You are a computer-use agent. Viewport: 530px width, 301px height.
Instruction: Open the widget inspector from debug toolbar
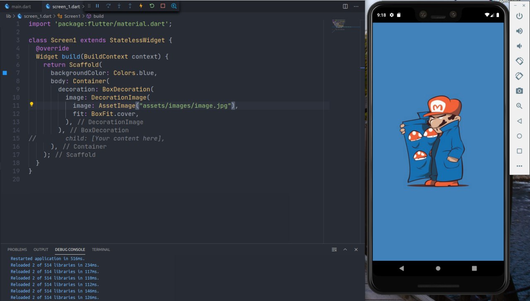pos(174,6)
